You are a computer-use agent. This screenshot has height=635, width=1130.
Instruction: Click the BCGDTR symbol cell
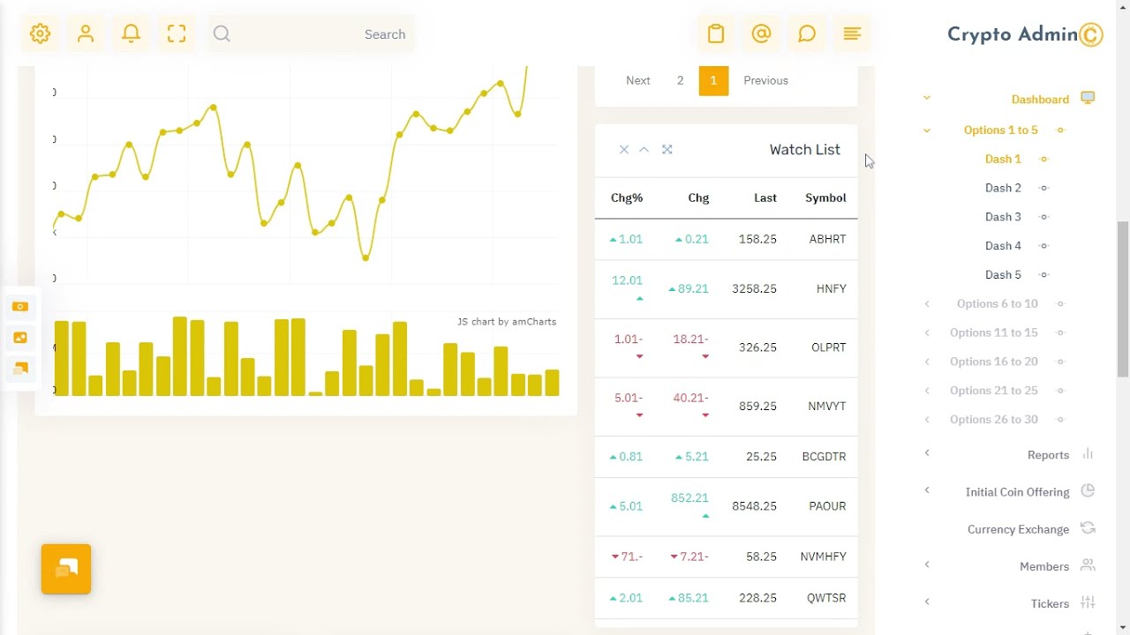pos(824,457)
